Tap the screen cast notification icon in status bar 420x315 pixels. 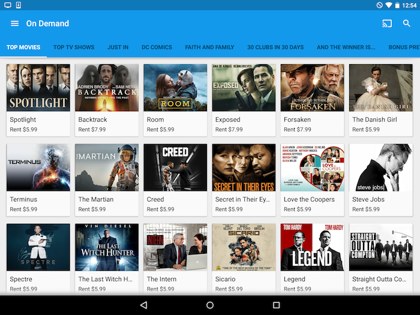pos(8,5)
